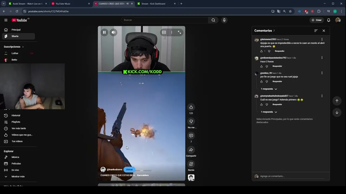Screen dimensions: 346x194
Task: Open Tus videos in sidebar
Action: [x=18, y=141]
